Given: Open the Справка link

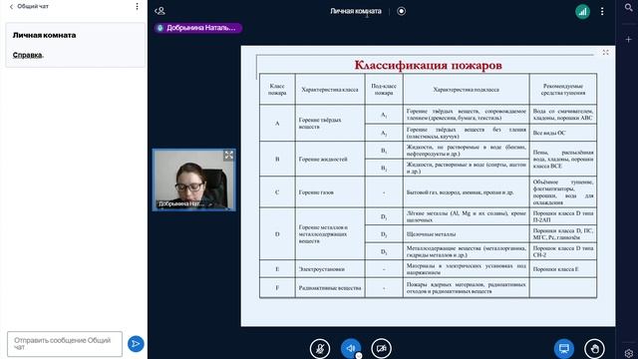Looking at the screenshot, I should point(27,55).
